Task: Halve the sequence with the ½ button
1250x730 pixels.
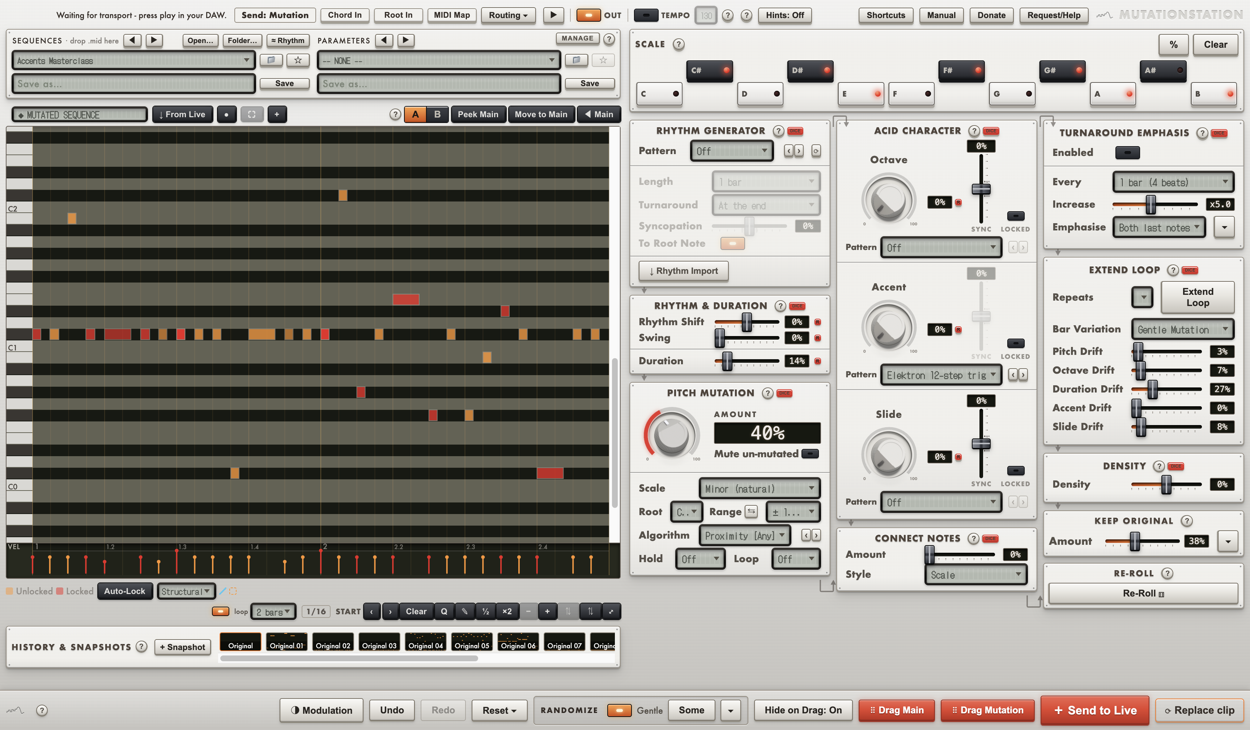Action: 486,611
